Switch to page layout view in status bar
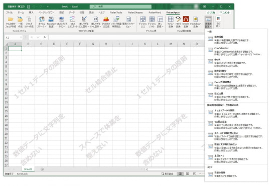Screen dimensions: 271x186 [187, 174]
